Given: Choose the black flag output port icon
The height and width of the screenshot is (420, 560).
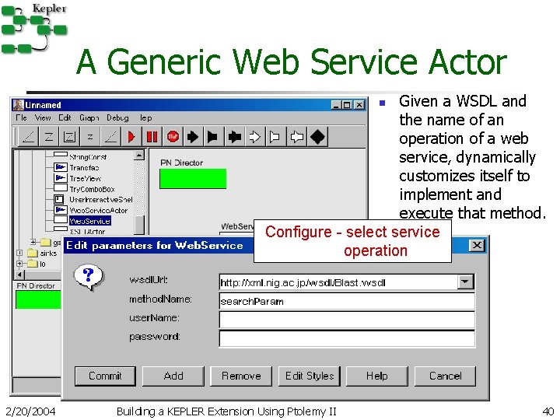Looking at the screenshot, I should coord(212,137).
